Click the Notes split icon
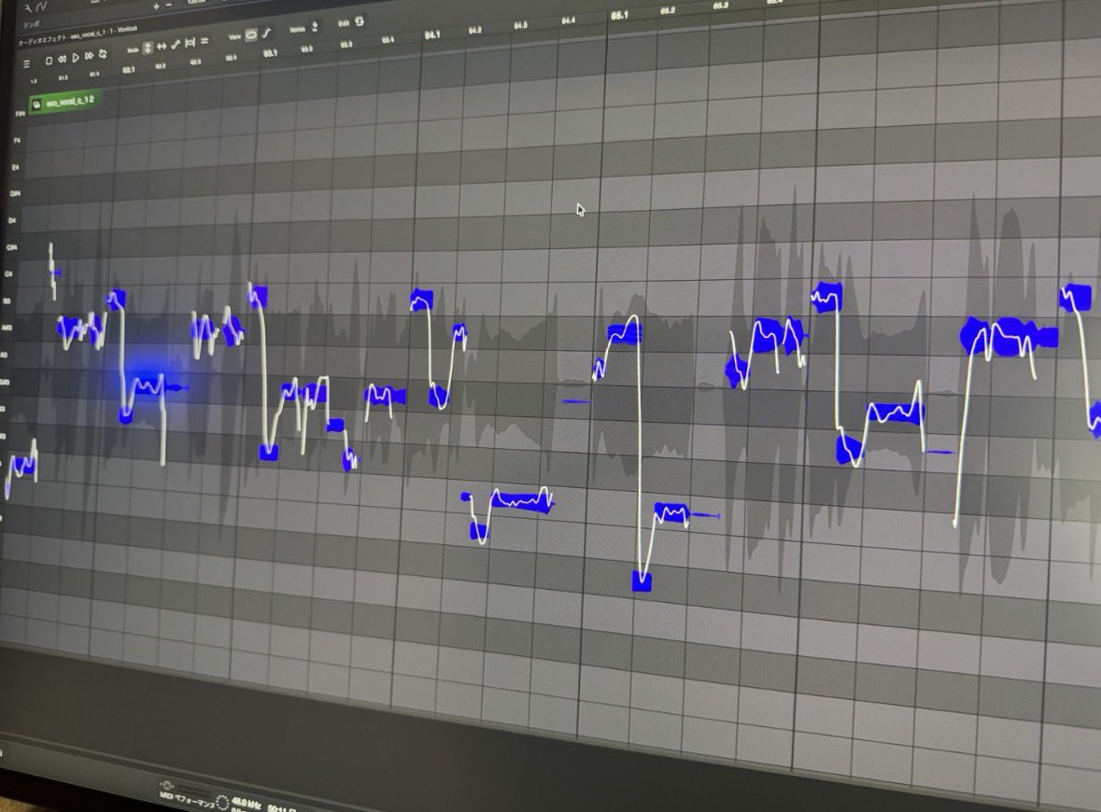This screenshot has width=1101, height=812. click(x=315, y=27)
